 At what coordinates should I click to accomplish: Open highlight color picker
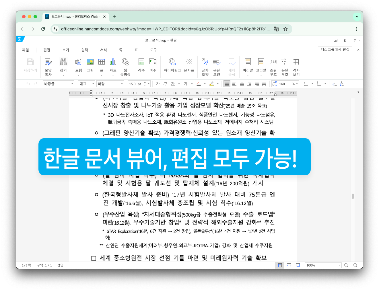(x=211, y=84)
